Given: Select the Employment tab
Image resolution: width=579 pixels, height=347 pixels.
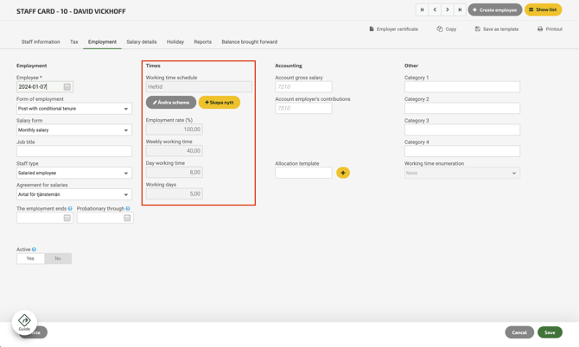Looking at the screenshot, I should click(x=102, y=42).
